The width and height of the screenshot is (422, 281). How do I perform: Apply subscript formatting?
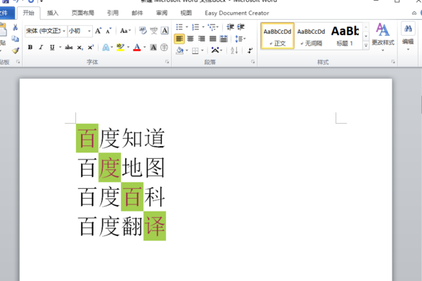pos(79,48)
